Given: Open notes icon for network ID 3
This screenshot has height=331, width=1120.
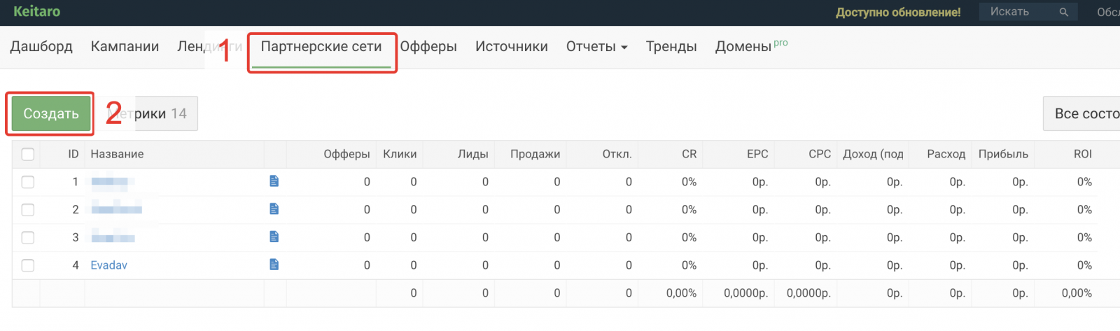Looking at the screenshot, I should pyautogui.click(x=274, y=237).
